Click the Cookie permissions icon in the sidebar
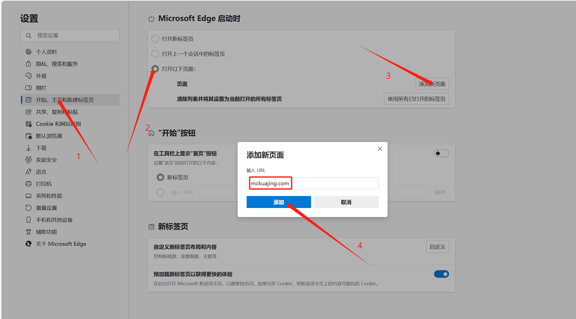 pos(28,124)
